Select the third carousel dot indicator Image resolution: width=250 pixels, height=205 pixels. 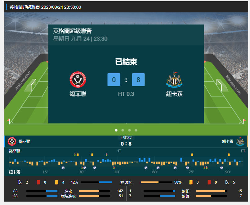tap(129, 130)
